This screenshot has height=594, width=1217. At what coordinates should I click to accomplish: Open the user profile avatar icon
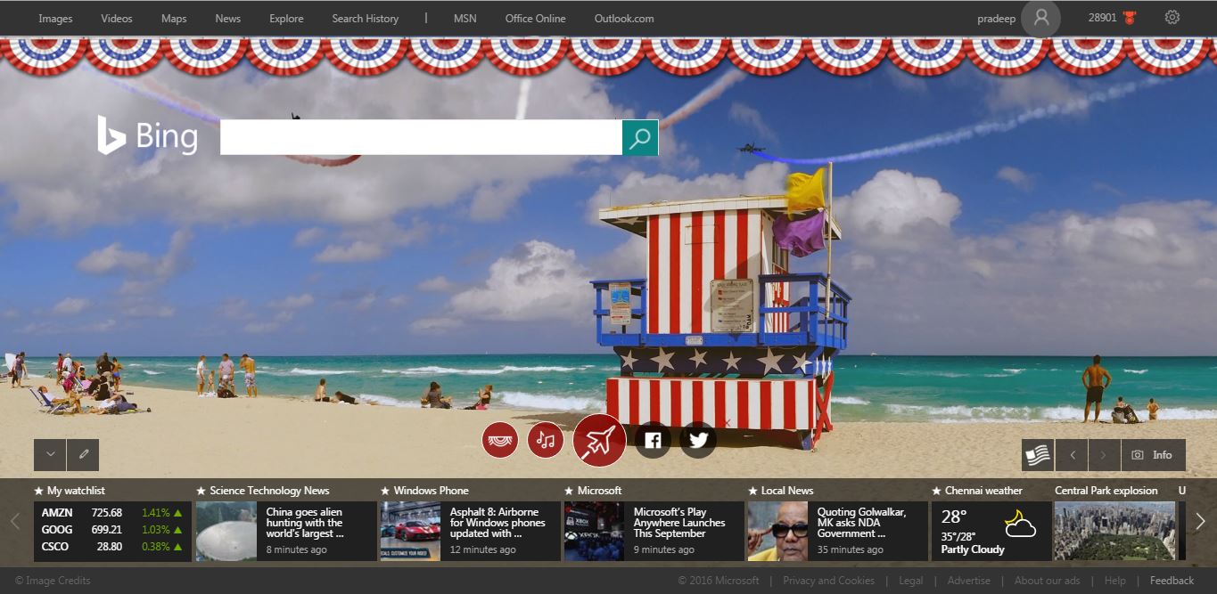tap(1040, 18)
